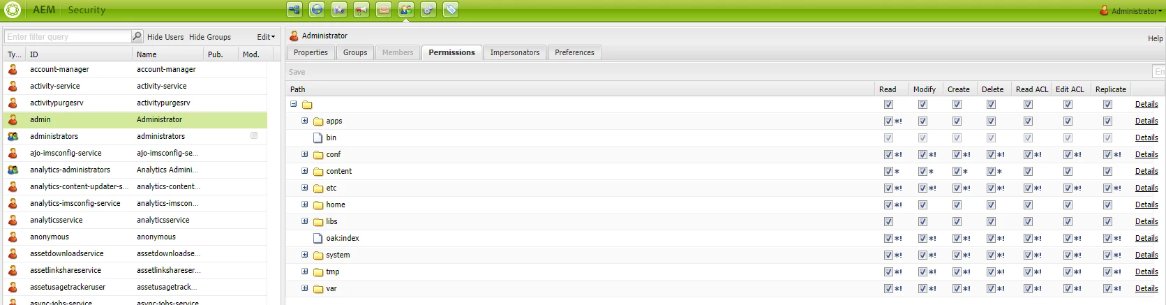1166x305 pixels.
Task: Open Details link for var row
Action: pos(1146,288)
